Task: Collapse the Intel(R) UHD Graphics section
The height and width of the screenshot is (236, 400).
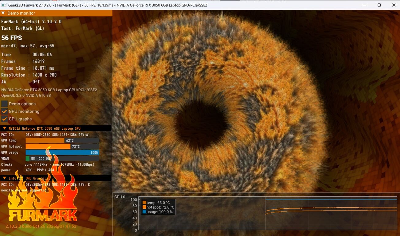Action: click(x=4, y=178)
